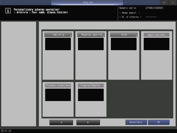The width and height of the screenshot is (177, 133).
Task: Click the clock icon in status bar
Action: [x=2, y=131]
